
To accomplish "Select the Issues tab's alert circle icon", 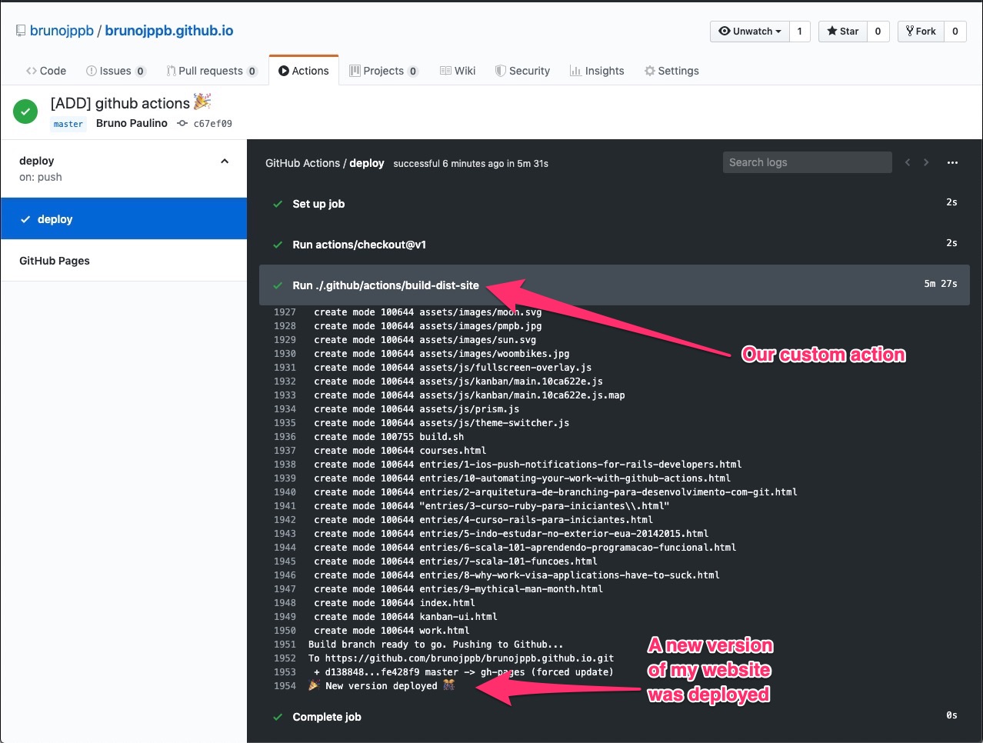I will coord(92,70).
